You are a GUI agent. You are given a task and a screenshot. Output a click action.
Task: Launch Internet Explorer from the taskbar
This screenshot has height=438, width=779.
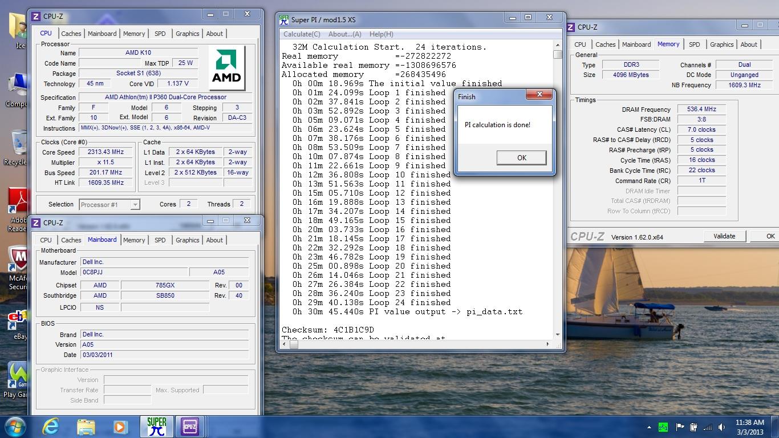coord(51,427)
